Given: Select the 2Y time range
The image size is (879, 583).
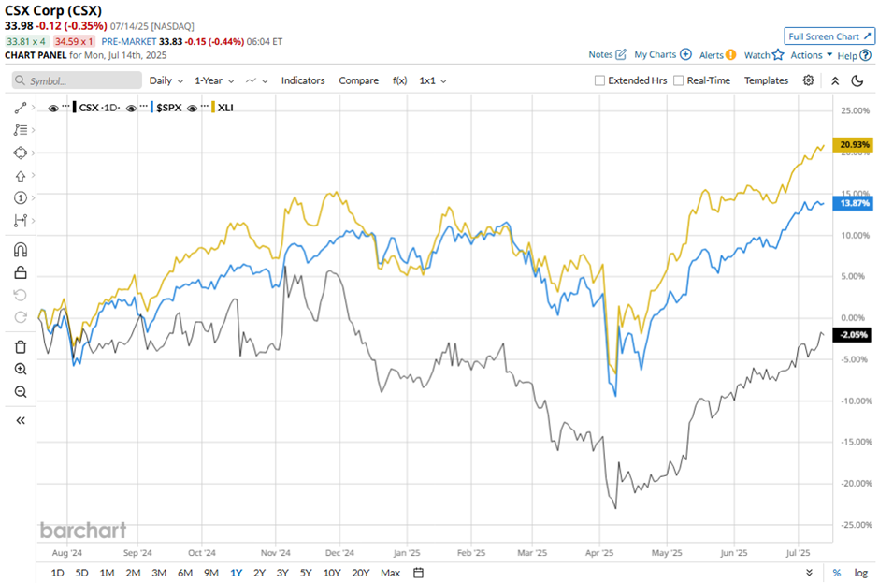Looking at the screenshot, I should point(259,573).
